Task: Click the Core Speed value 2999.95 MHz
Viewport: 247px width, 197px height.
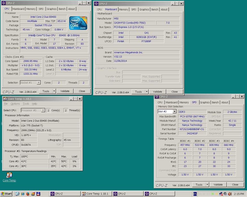Action: coord(30,61)
